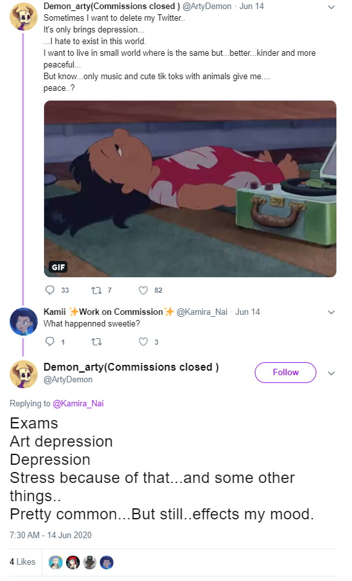The height and width of the screenshot is (581, 352).
Task: View the 4 Likes list
Action: pos(23,562)
